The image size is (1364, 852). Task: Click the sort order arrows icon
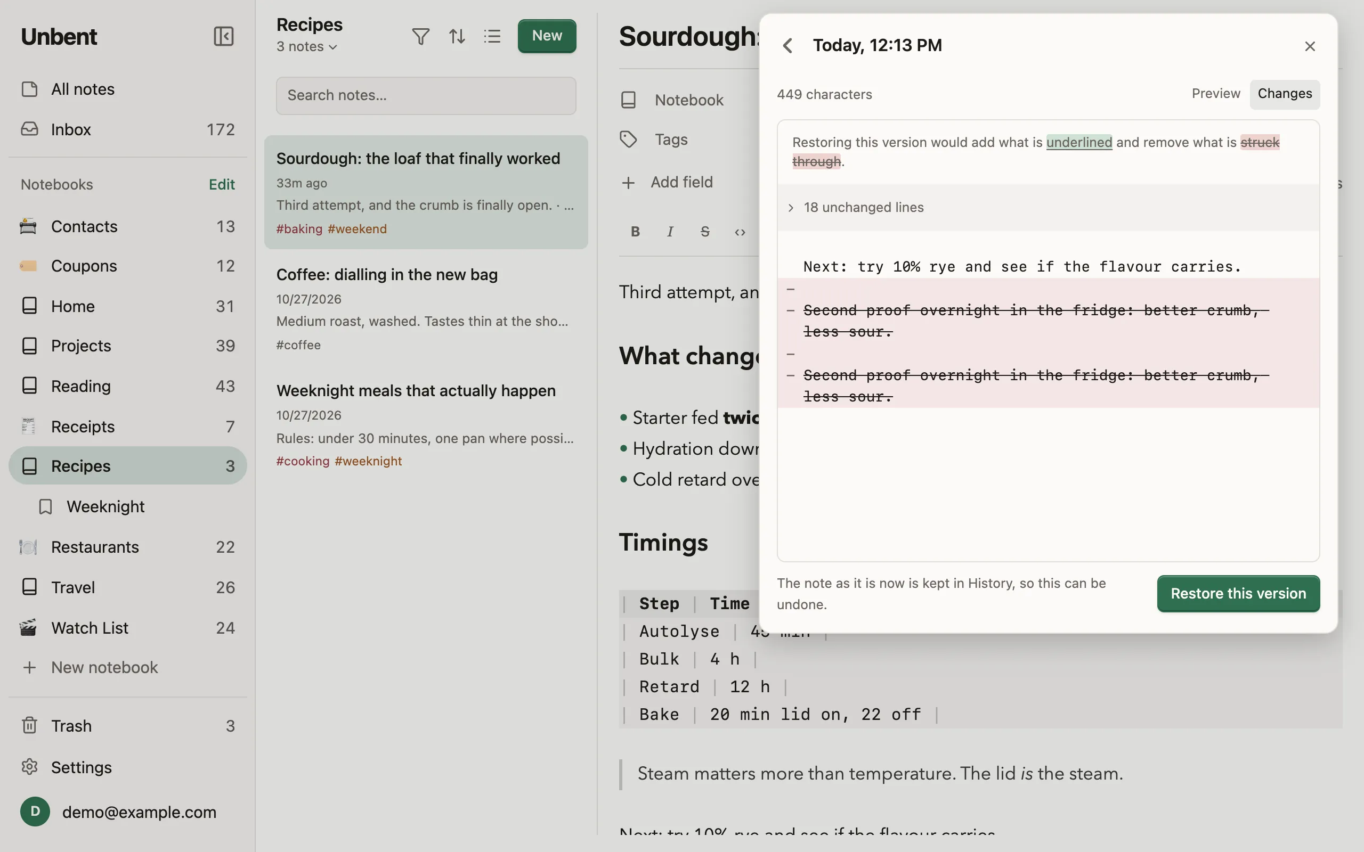point(457,37)
